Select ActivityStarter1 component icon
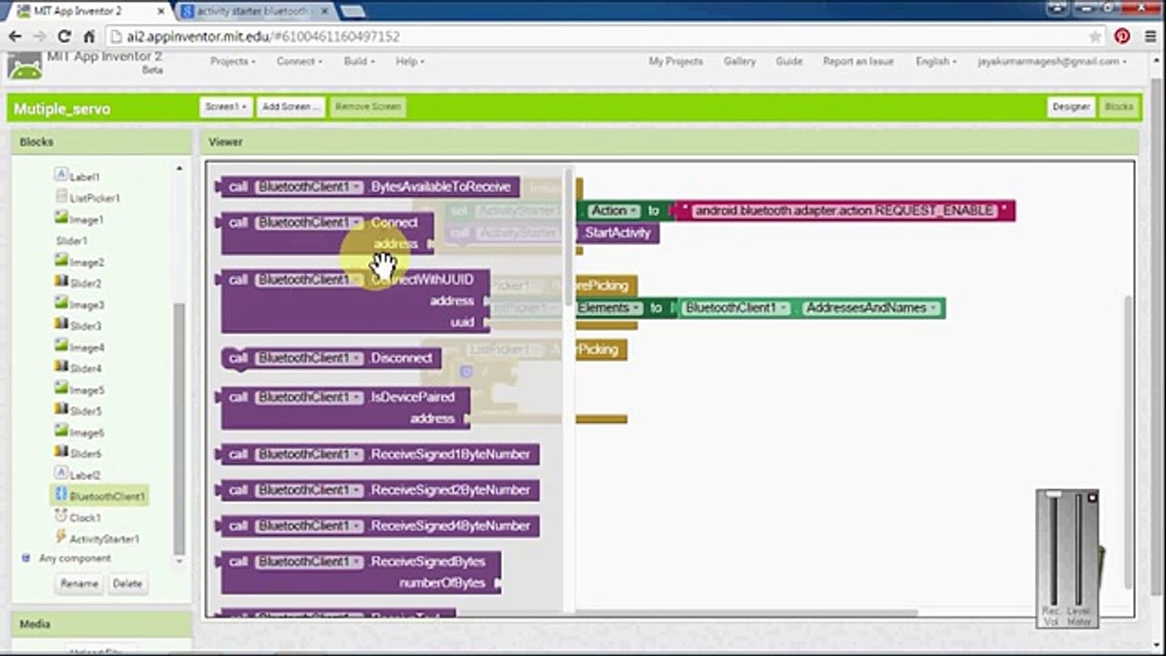The width and height of the screenshot is (1166, 656). 61,538
